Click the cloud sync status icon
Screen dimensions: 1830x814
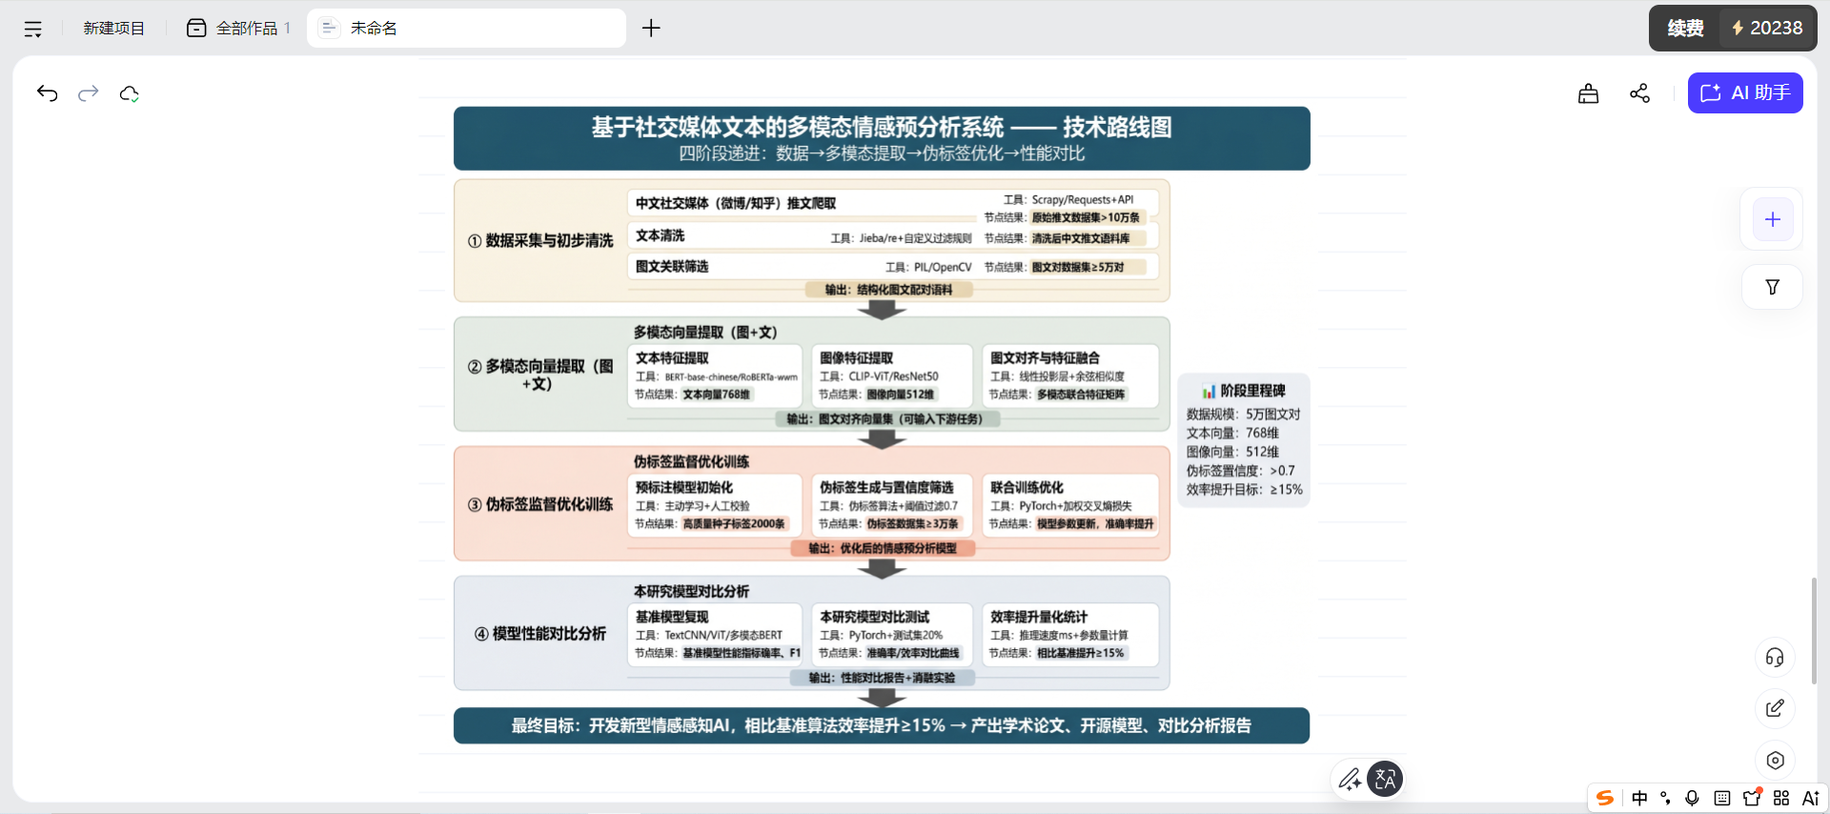[x=130, y=93]
